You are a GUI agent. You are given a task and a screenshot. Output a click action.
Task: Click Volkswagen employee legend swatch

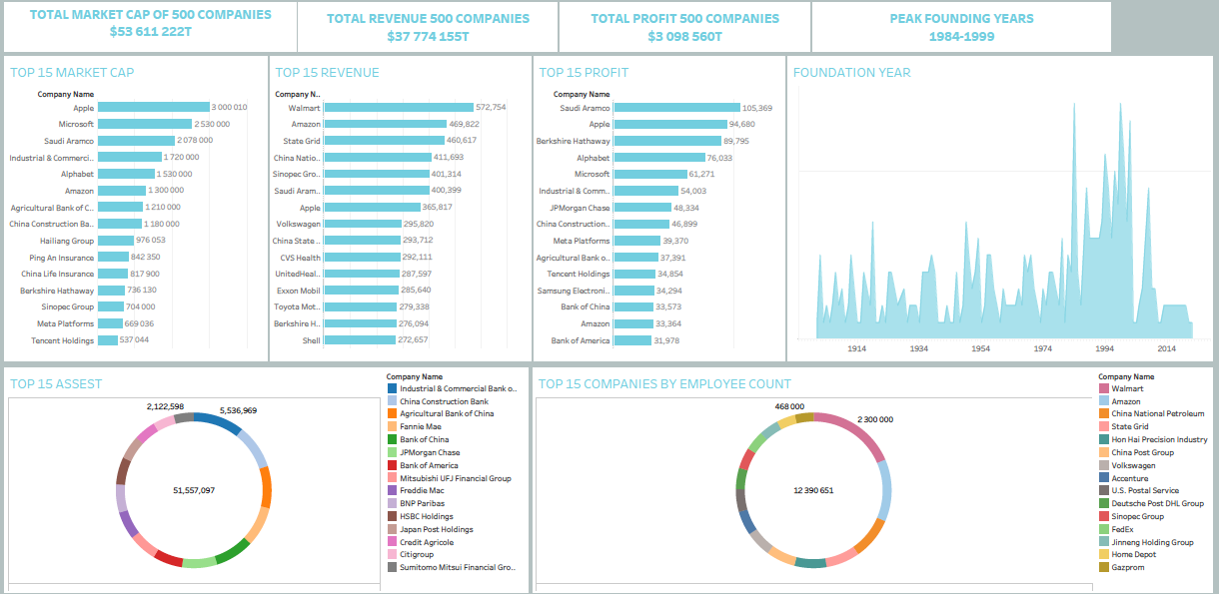point(1103,465)
